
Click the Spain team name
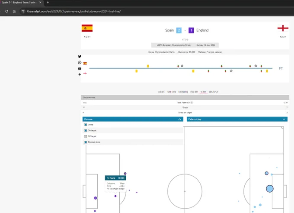point(169,30)
